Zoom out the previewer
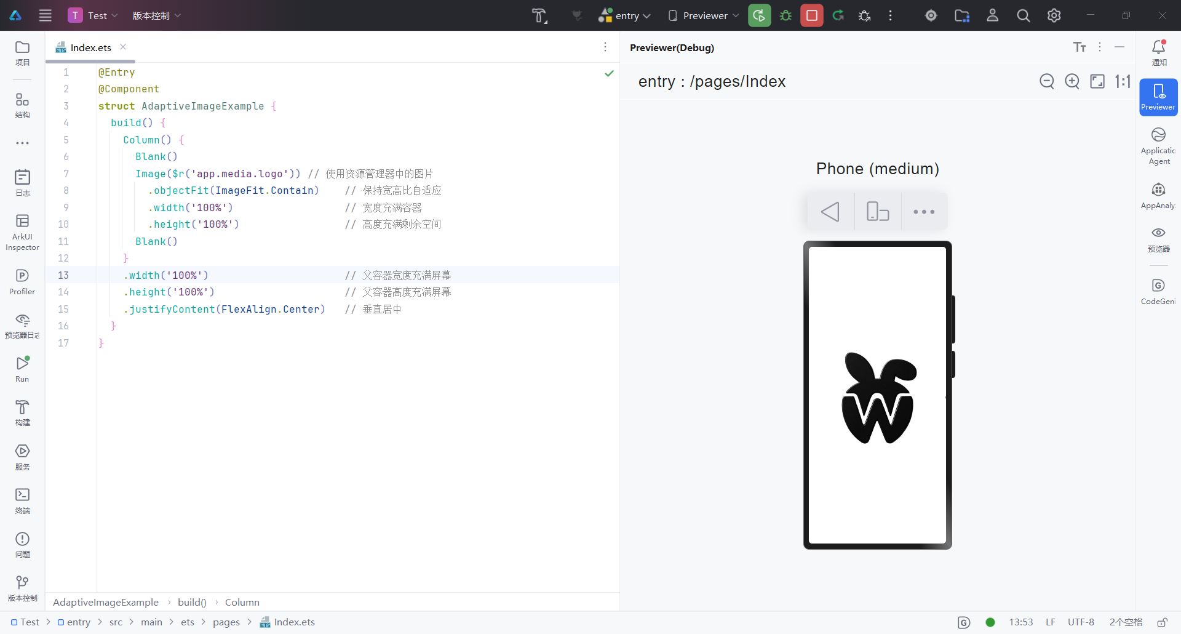Viewport: 1181px width, 634px height. point(1047,81)
